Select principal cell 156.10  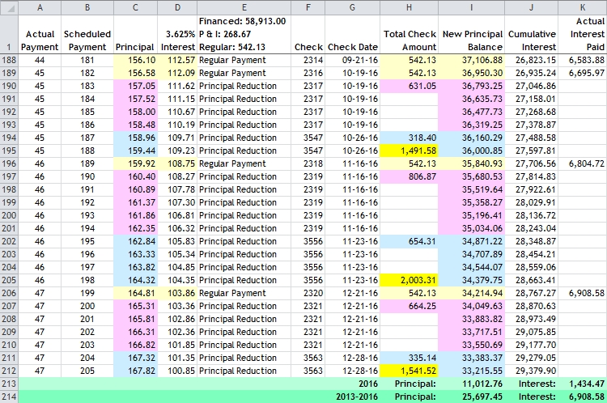click(135, 60)
